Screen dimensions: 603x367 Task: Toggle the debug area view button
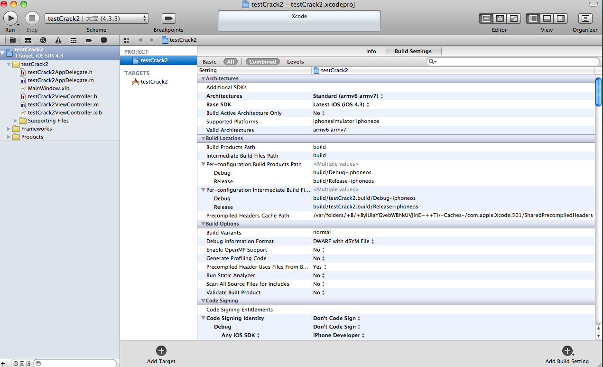point(547,19)
